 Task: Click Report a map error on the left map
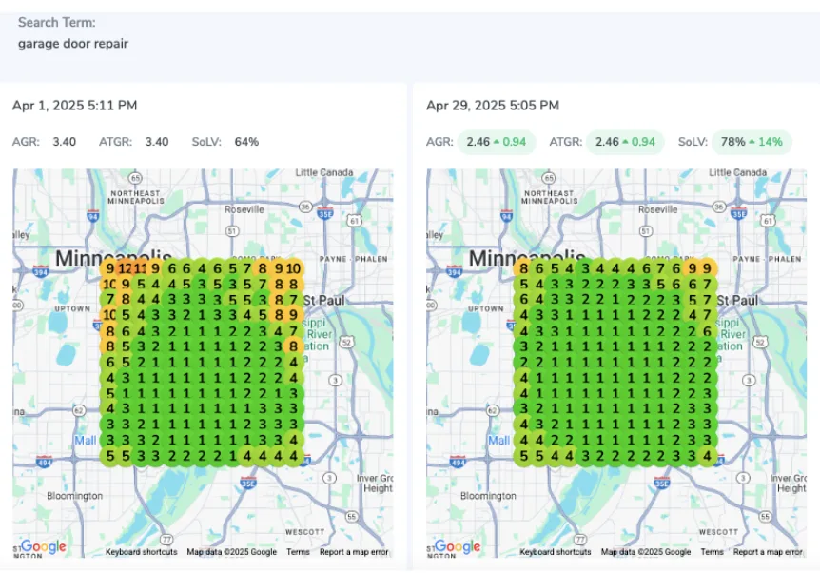[354, 552]
